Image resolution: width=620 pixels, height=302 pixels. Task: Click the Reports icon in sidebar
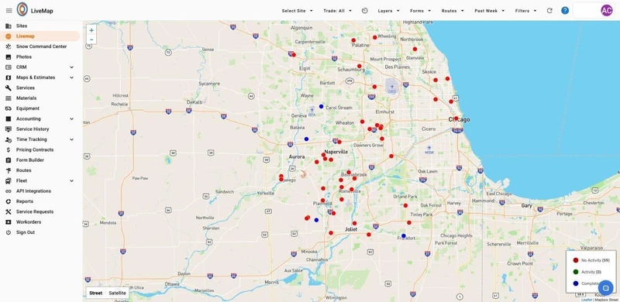[9, 201]
